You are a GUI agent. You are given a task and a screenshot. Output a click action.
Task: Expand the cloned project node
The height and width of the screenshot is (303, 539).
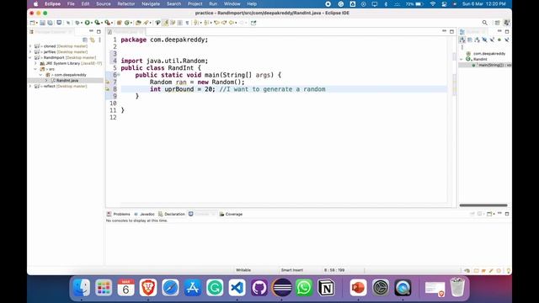[30, 46]
